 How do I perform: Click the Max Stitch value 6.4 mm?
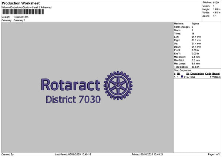pyautogui.click(x=196, y=57)
